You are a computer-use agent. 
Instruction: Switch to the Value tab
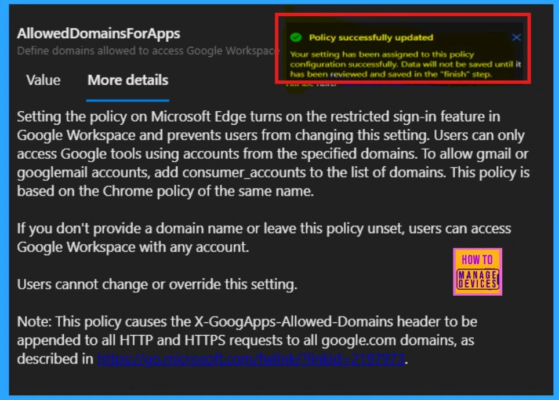tap(43, 80)
